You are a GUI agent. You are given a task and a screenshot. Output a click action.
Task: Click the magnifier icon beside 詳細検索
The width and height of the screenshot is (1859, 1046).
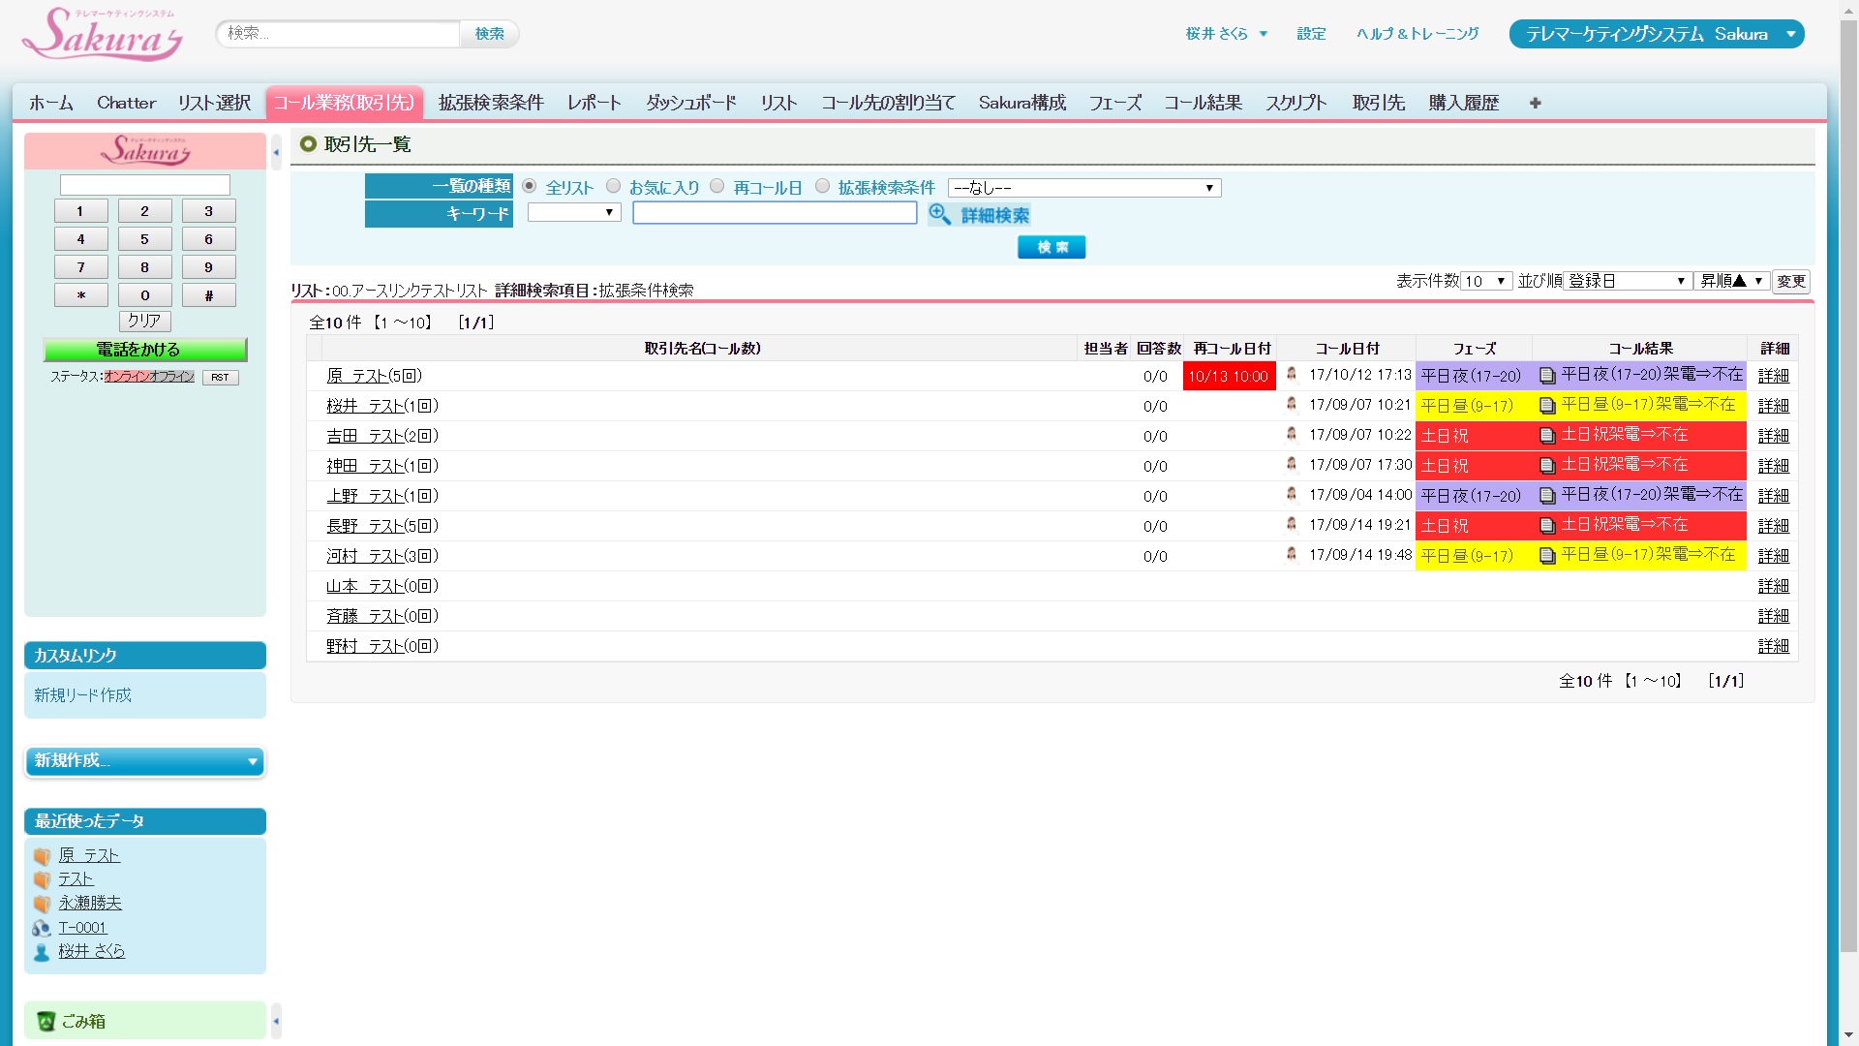(x=939, y=214)
